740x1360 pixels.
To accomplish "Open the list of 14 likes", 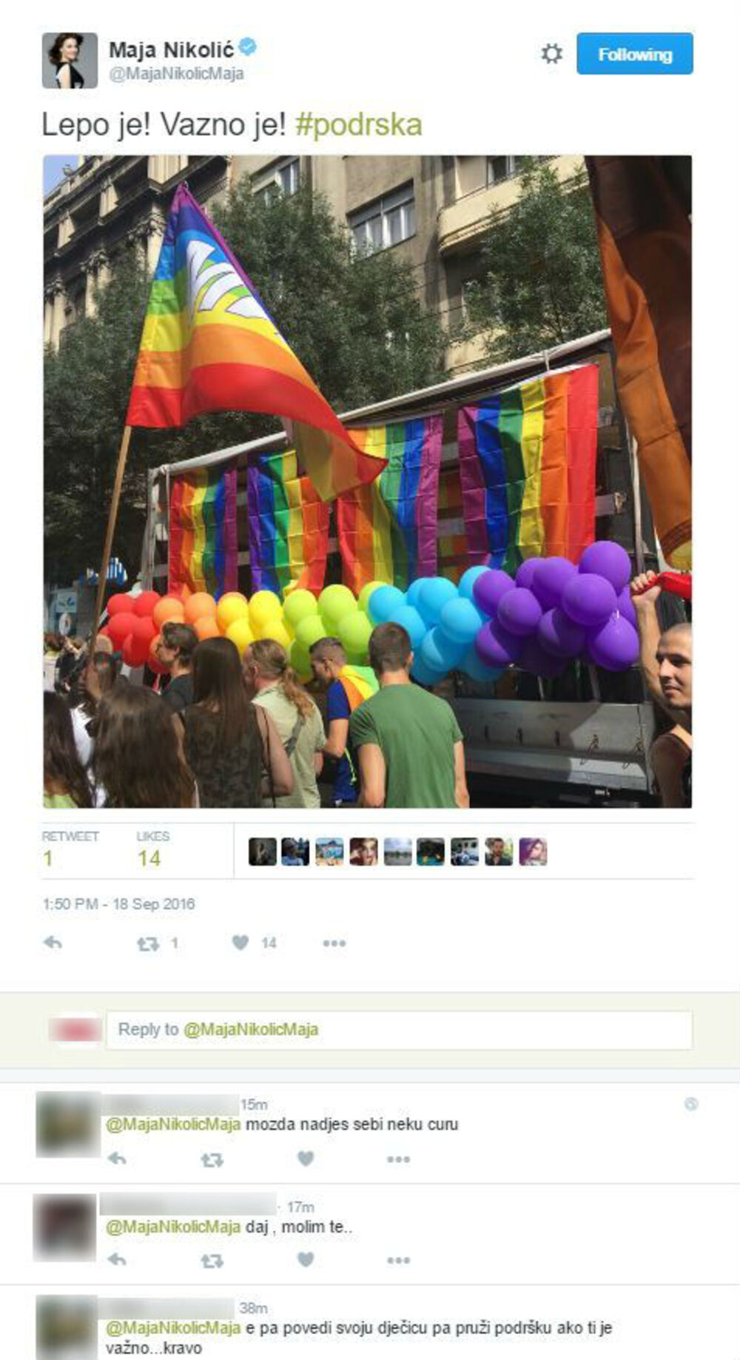I will (152, 849).
